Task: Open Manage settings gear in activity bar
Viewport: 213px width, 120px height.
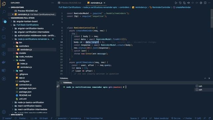Action: (4, 112)
